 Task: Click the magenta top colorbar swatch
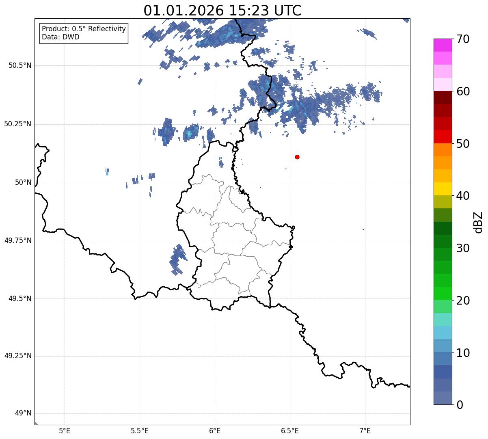443,45
